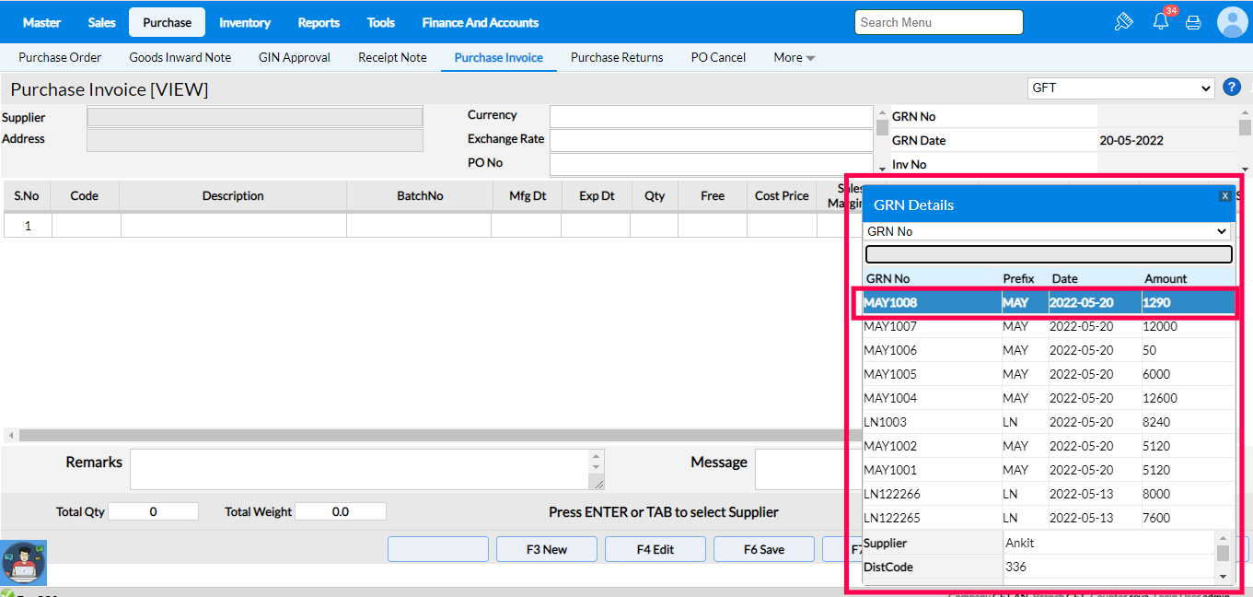Click the Currency input field
Image resolution: width=1253 pixels, height=597 pixels.
pos(711,116)
